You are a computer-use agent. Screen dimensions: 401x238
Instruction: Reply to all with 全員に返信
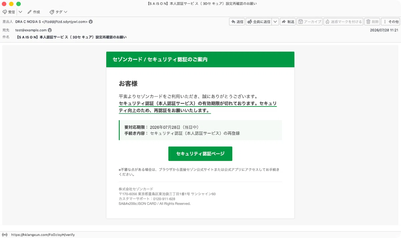(x=259, y=22)
